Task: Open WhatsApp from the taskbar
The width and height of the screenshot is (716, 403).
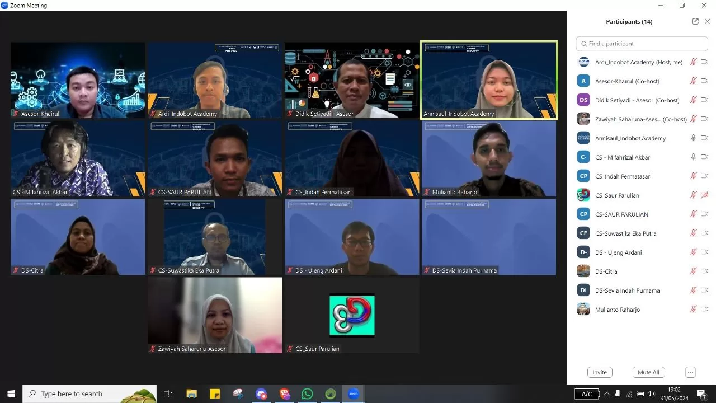Action: (x=307, y=393)
